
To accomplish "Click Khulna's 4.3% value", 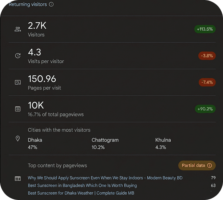I will 161,147.
